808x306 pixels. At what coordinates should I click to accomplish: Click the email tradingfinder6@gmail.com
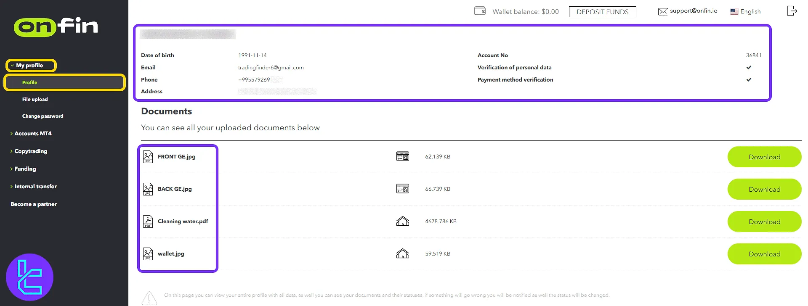coord(271,68)
